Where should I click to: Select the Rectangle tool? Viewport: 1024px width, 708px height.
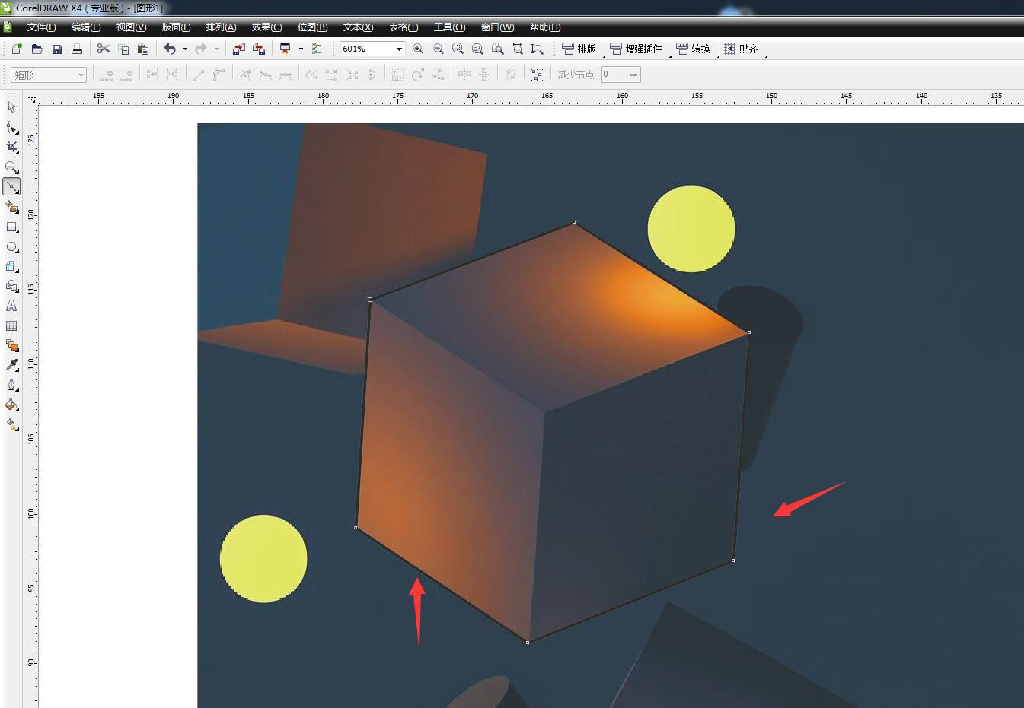click(x=11, y=227)
